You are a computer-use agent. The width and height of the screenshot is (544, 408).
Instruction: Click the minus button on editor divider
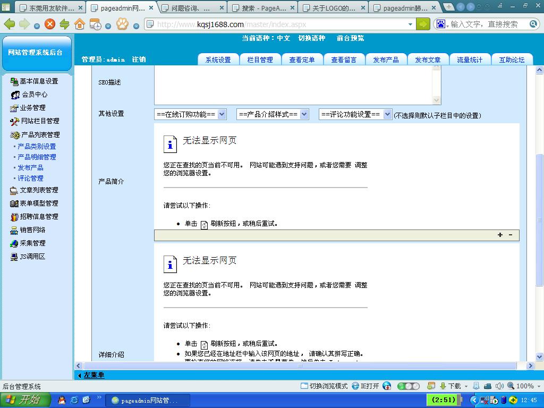pyautogui.click(x=511, y=235)
